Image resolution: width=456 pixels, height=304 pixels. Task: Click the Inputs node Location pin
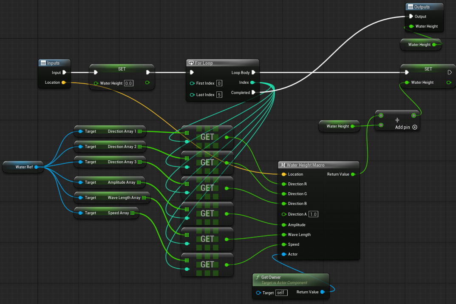pos(63,82)
